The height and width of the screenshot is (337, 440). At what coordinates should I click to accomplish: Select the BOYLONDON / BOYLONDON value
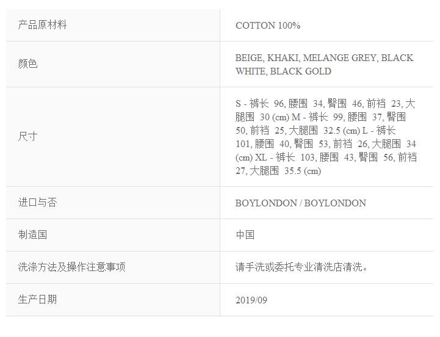301,203
